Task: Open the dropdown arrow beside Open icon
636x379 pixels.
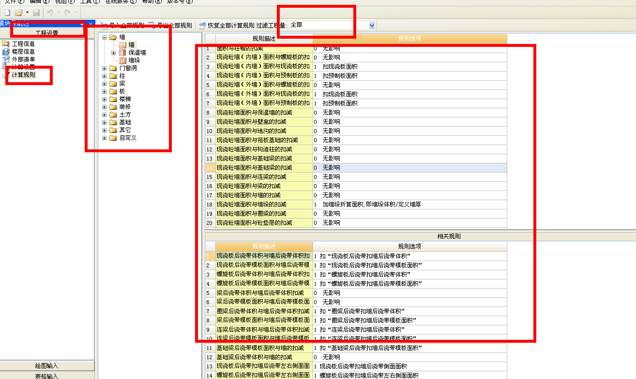Action: 27,12
